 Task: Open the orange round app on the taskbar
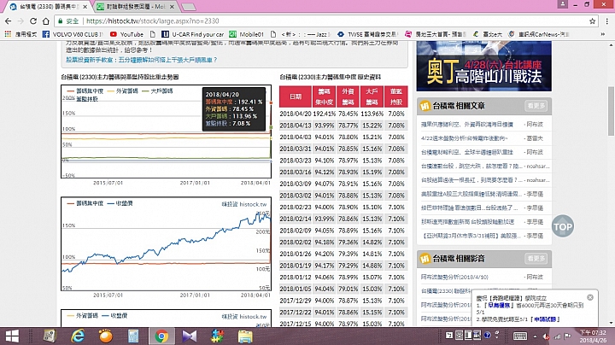tap(106, 336)
